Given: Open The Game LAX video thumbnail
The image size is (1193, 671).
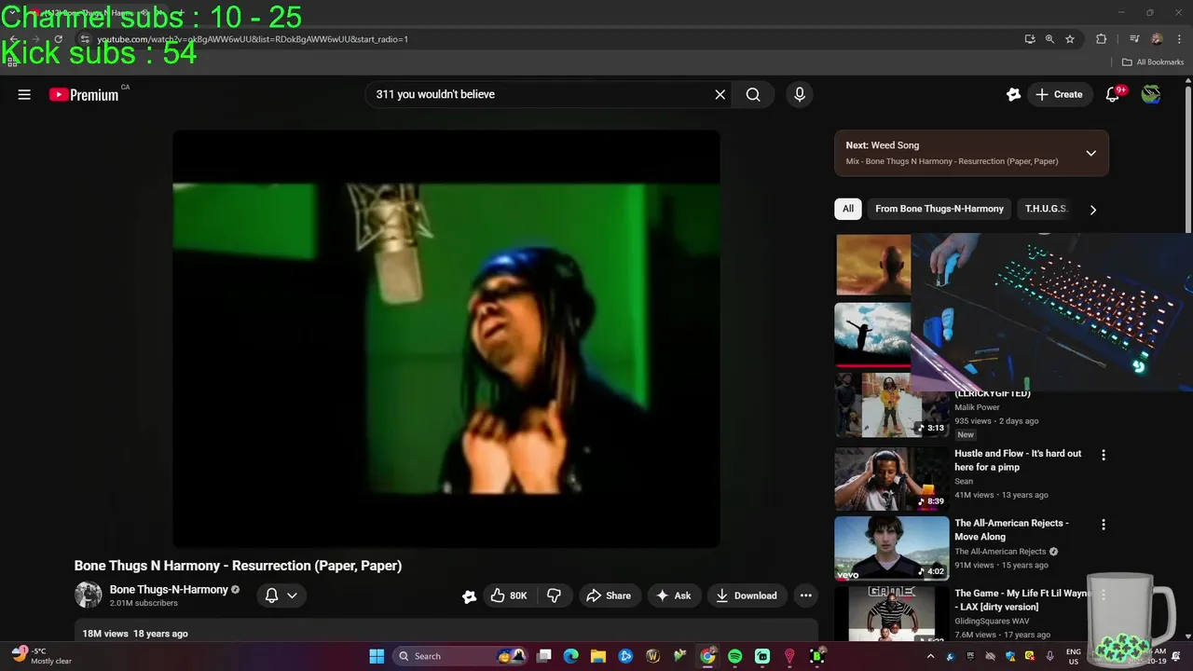Looking at the screenshot, I should (891, 614).
